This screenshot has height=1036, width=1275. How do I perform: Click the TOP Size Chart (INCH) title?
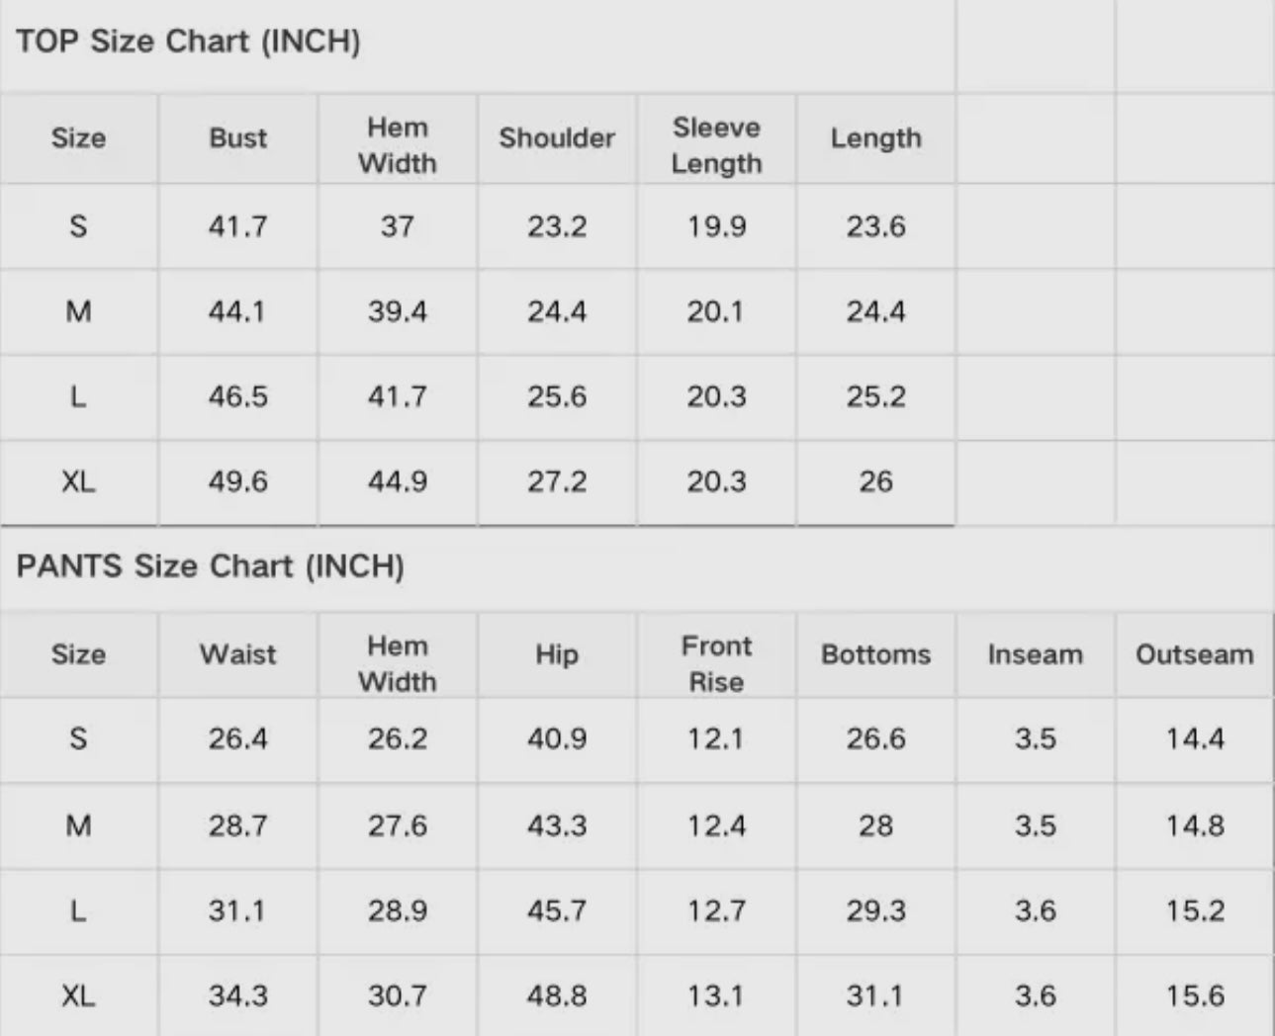(188, 42)
